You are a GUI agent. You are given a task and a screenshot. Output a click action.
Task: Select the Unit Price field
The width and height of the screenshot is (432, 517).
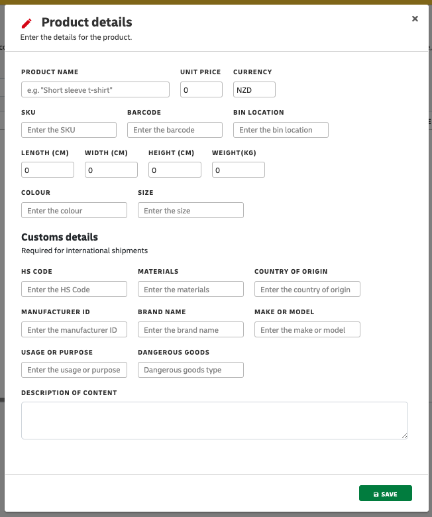tap(201, 89)
